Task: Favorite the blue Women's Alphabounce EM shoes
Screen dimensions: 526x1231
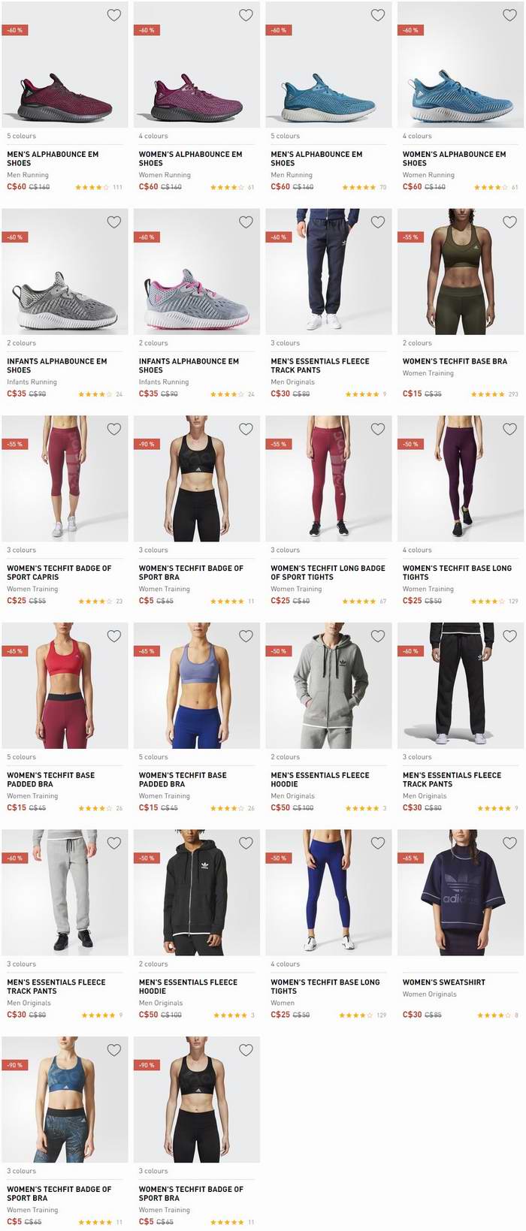Action: click(x=509, y=15)
